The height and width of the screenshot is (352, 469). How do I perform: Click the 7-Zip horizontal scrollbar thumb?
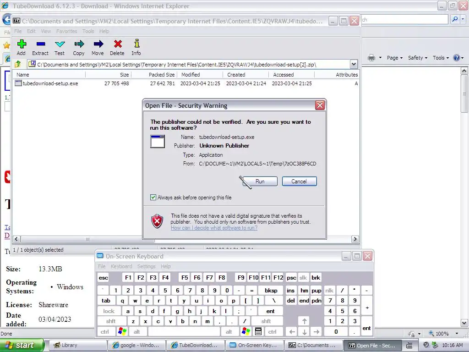tap(87, 239)
